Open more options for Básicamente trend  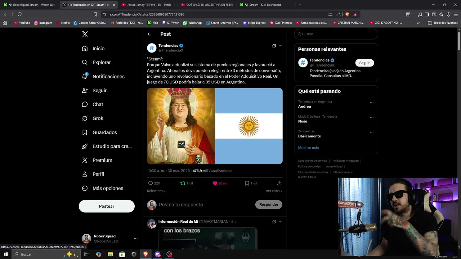pyautogui.click(x=372, y=132)
